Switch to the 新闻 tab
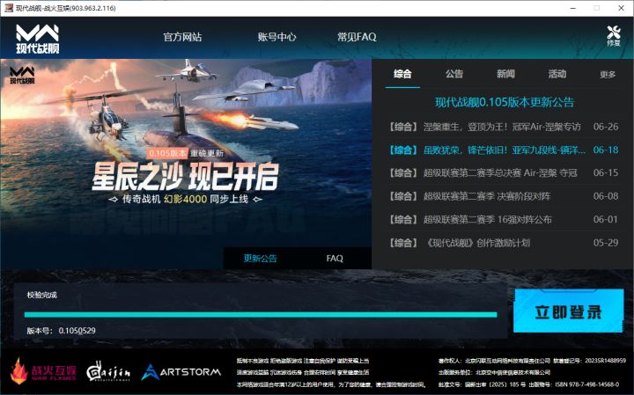Image resolution: width=634 pixels, height=395 pixels. pos(505,74)
